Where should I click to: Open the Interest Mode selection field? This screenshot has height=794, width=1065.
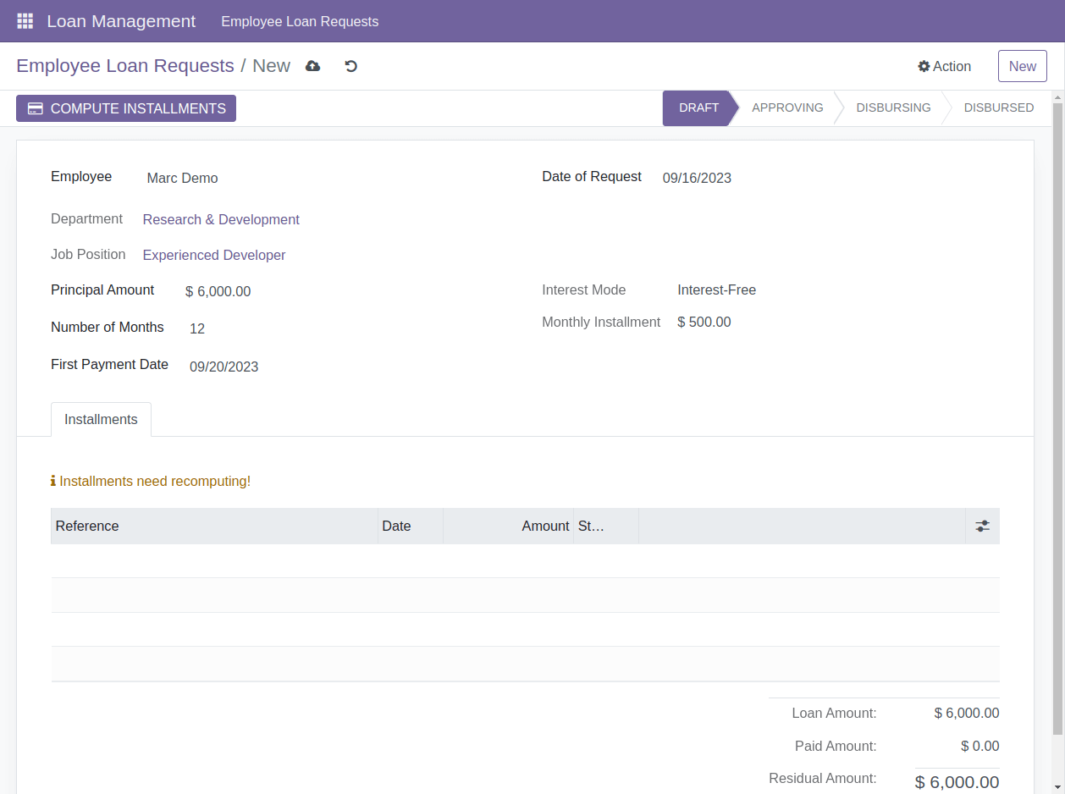tap(716, 289)
